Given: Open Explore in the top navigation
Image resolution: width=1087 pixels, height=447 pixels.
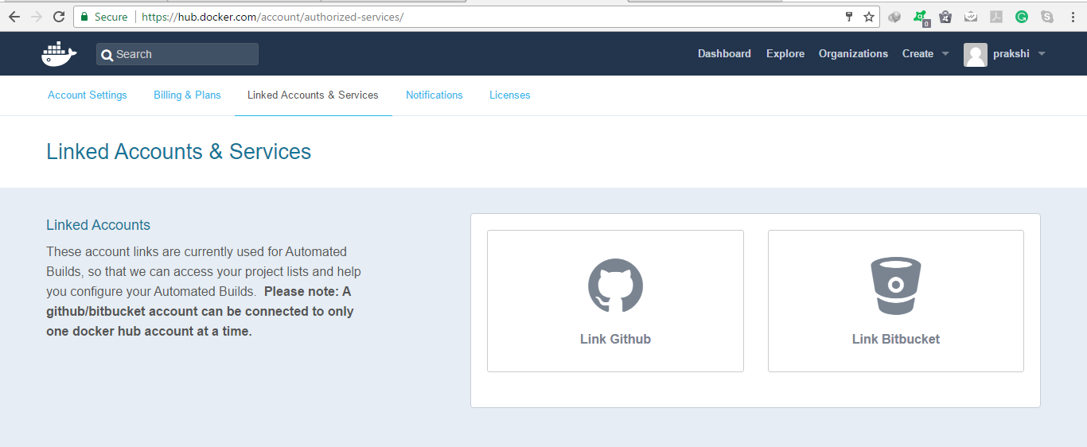Looking at the screenshot, I should (x=785, y=54).
